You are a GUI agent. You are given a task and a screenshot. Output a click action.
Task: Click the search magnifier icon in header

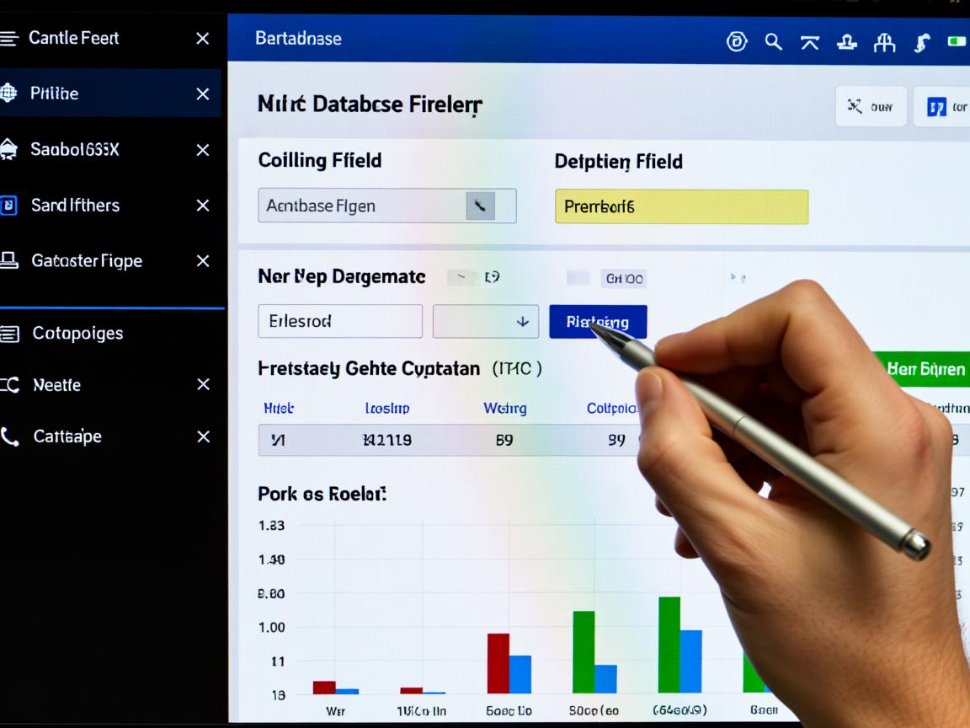point(773,41)
